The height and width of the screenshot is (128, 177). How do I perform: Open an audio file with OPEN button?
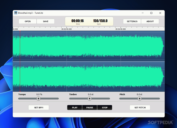27,21
